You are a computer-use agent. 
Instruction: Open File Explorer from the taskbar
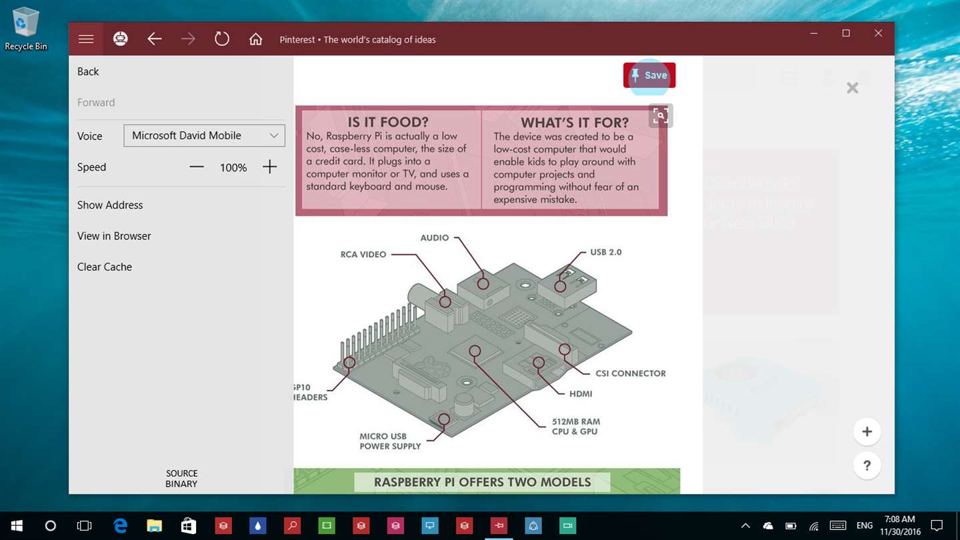(154, 526)
